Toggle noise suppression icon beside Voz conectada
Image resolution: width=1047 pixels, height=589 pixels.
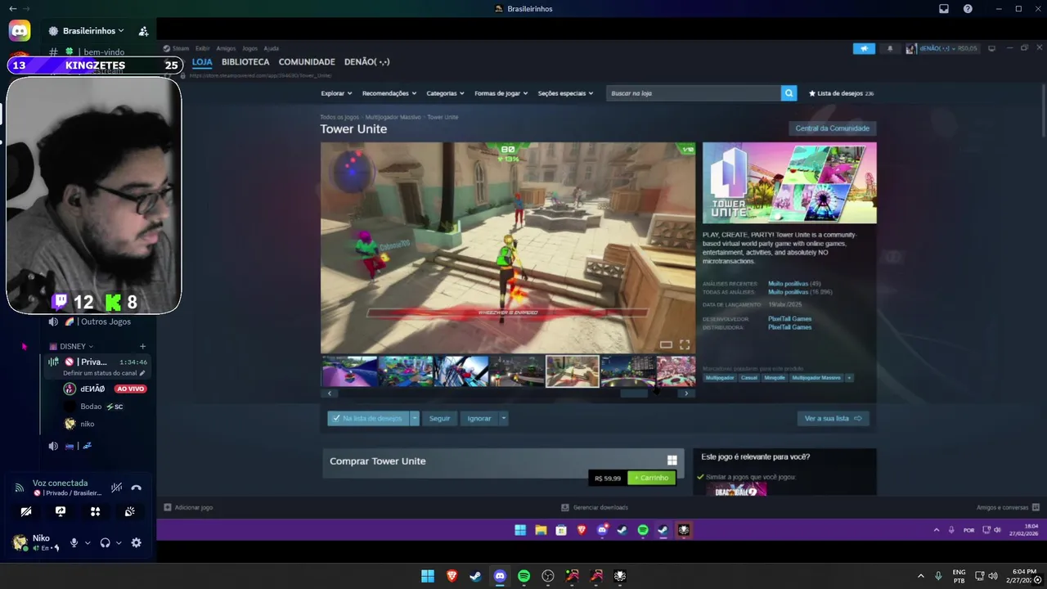[117, 488]
